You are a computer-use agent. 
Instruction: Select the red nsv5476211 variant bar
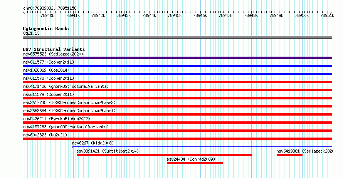[x=177, y=123]
